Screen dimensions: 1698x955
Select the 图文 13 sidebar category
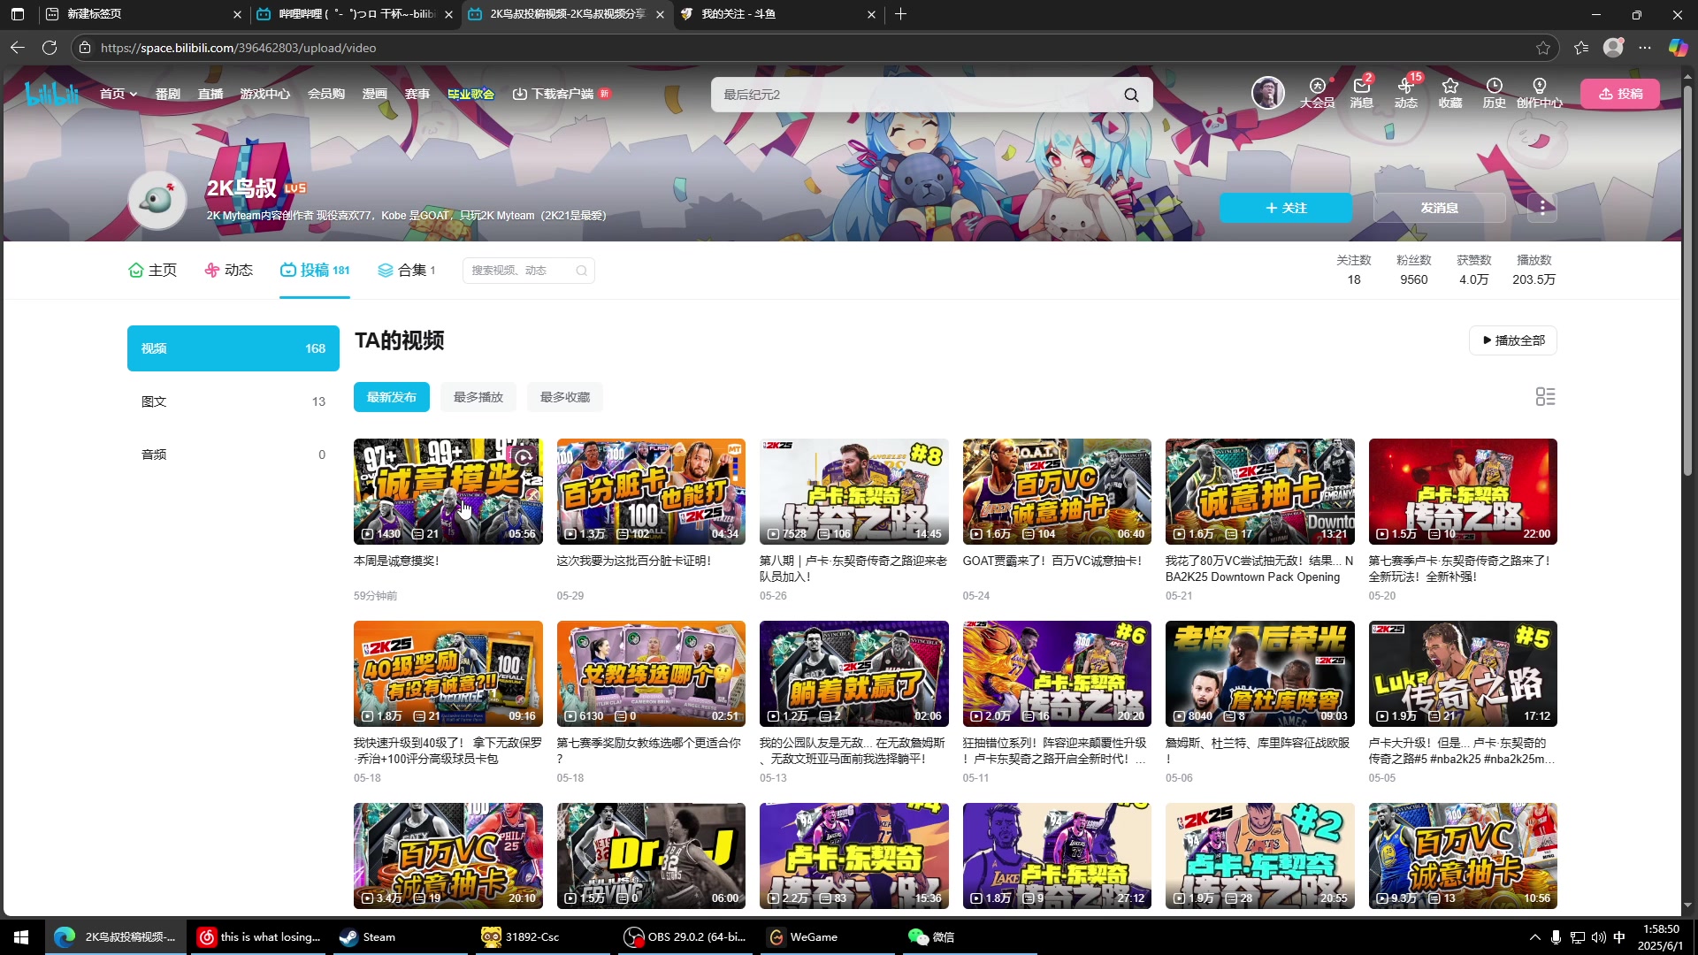coord(233,401)
